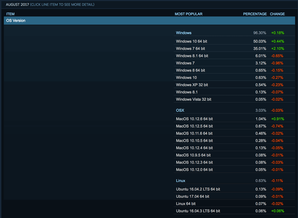
Task: Select the MacOS 10.12.4 64 bit label
Action: click(194, 148)
